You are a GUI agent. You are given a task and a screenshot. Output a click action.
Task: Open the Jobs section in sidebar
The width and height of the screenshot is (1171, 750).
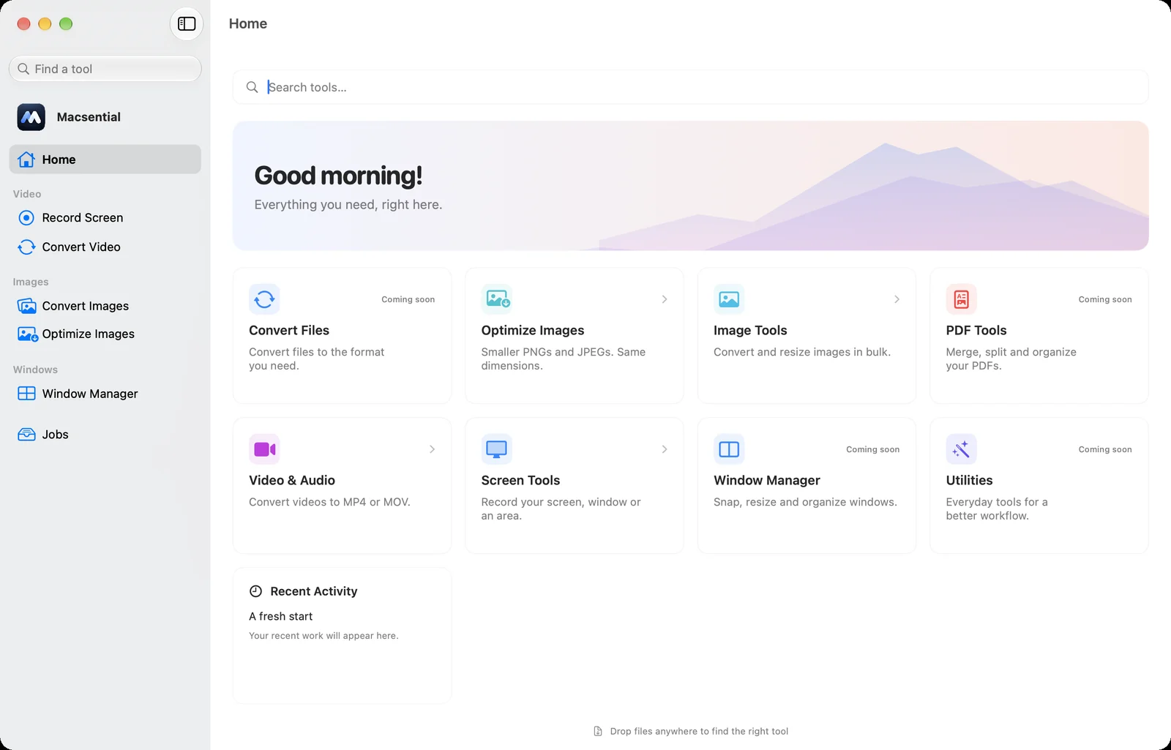point(105,435)
